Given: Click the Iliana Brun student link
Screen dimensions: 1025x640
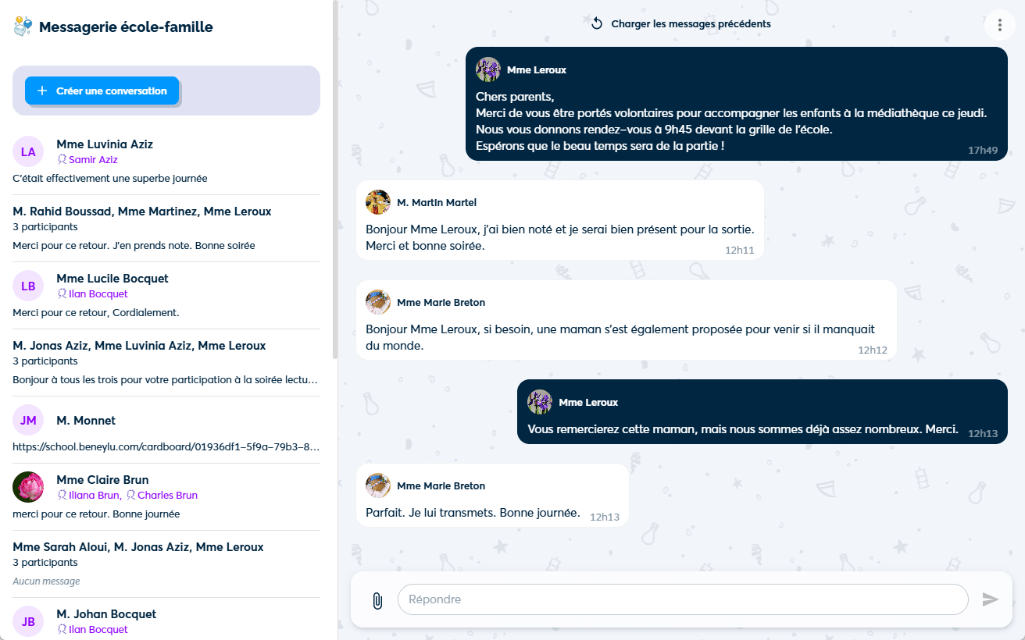Looking at the screenshot, I should (x=94, y=496).
